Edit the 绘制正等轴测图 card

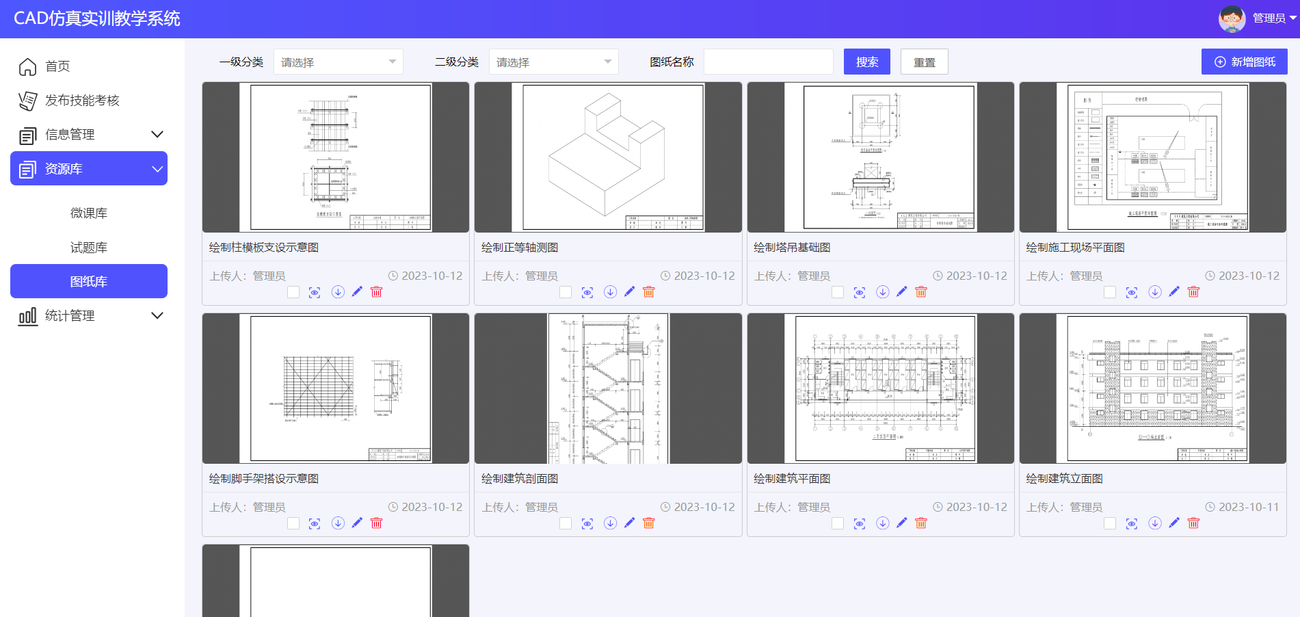pos(630,292)
